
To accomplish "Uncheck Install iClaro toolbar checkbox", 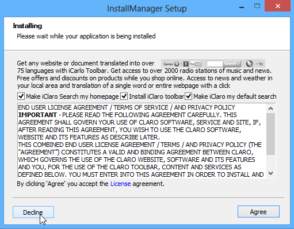I will (x=124, y=96).
